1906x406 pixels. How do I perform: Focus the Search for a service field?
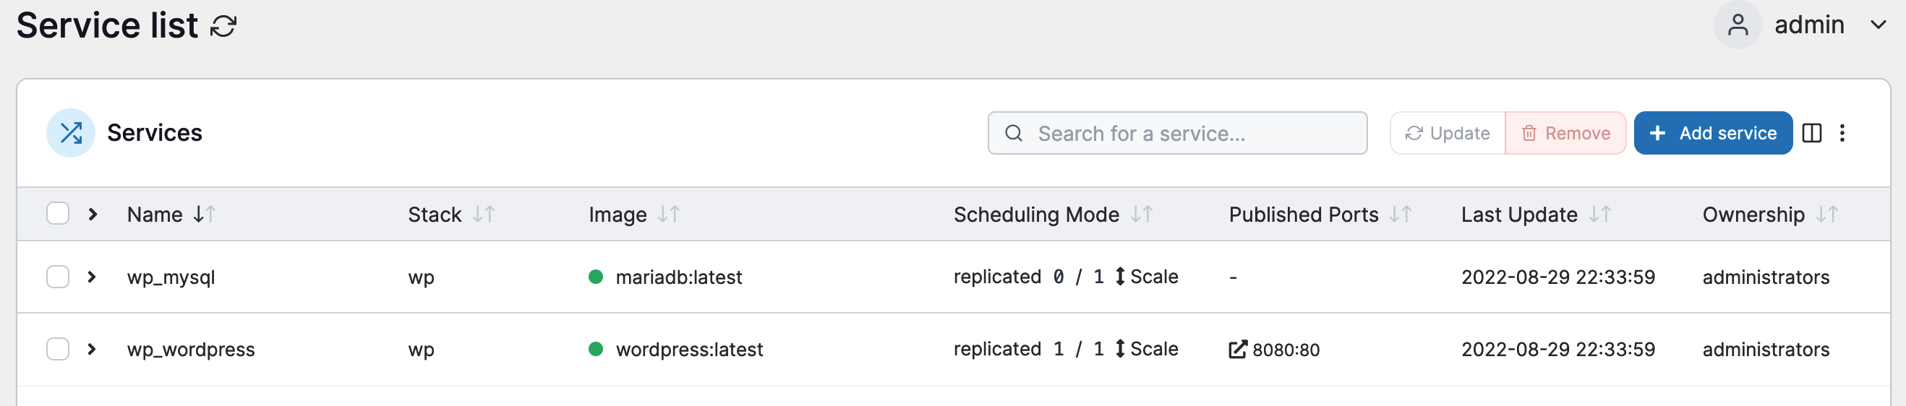click(1177, 133)
